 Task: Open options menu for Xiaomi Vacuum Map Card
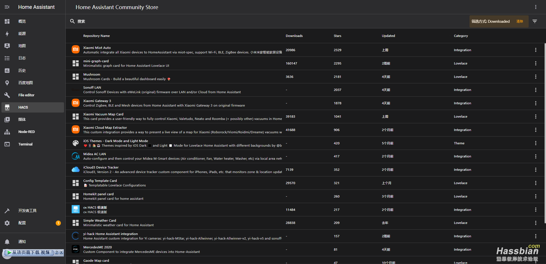(x=535, y=117)
